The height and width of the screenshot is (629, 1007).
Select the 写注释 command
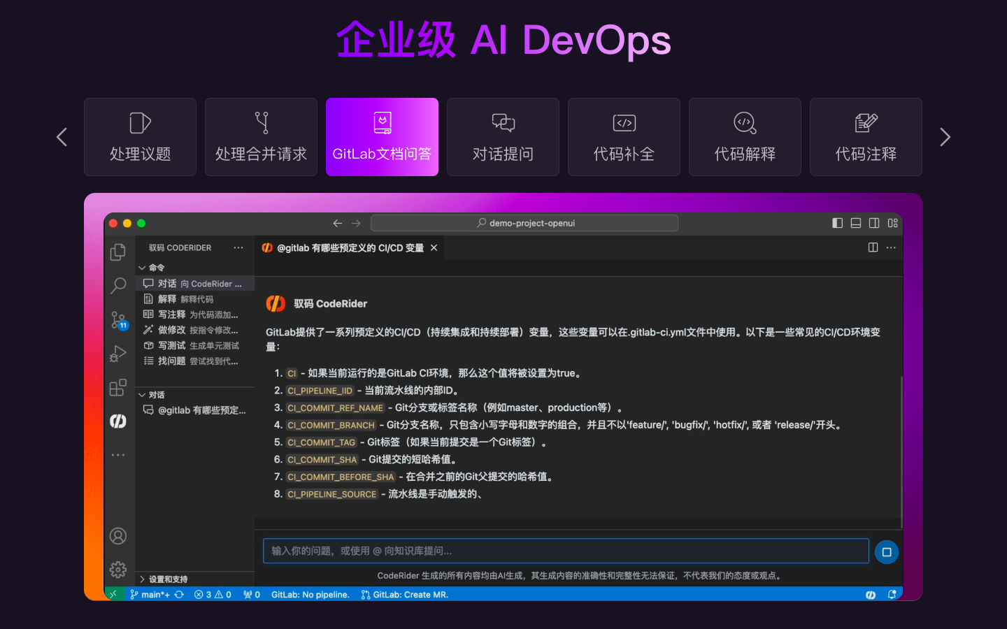pos(194,314)
